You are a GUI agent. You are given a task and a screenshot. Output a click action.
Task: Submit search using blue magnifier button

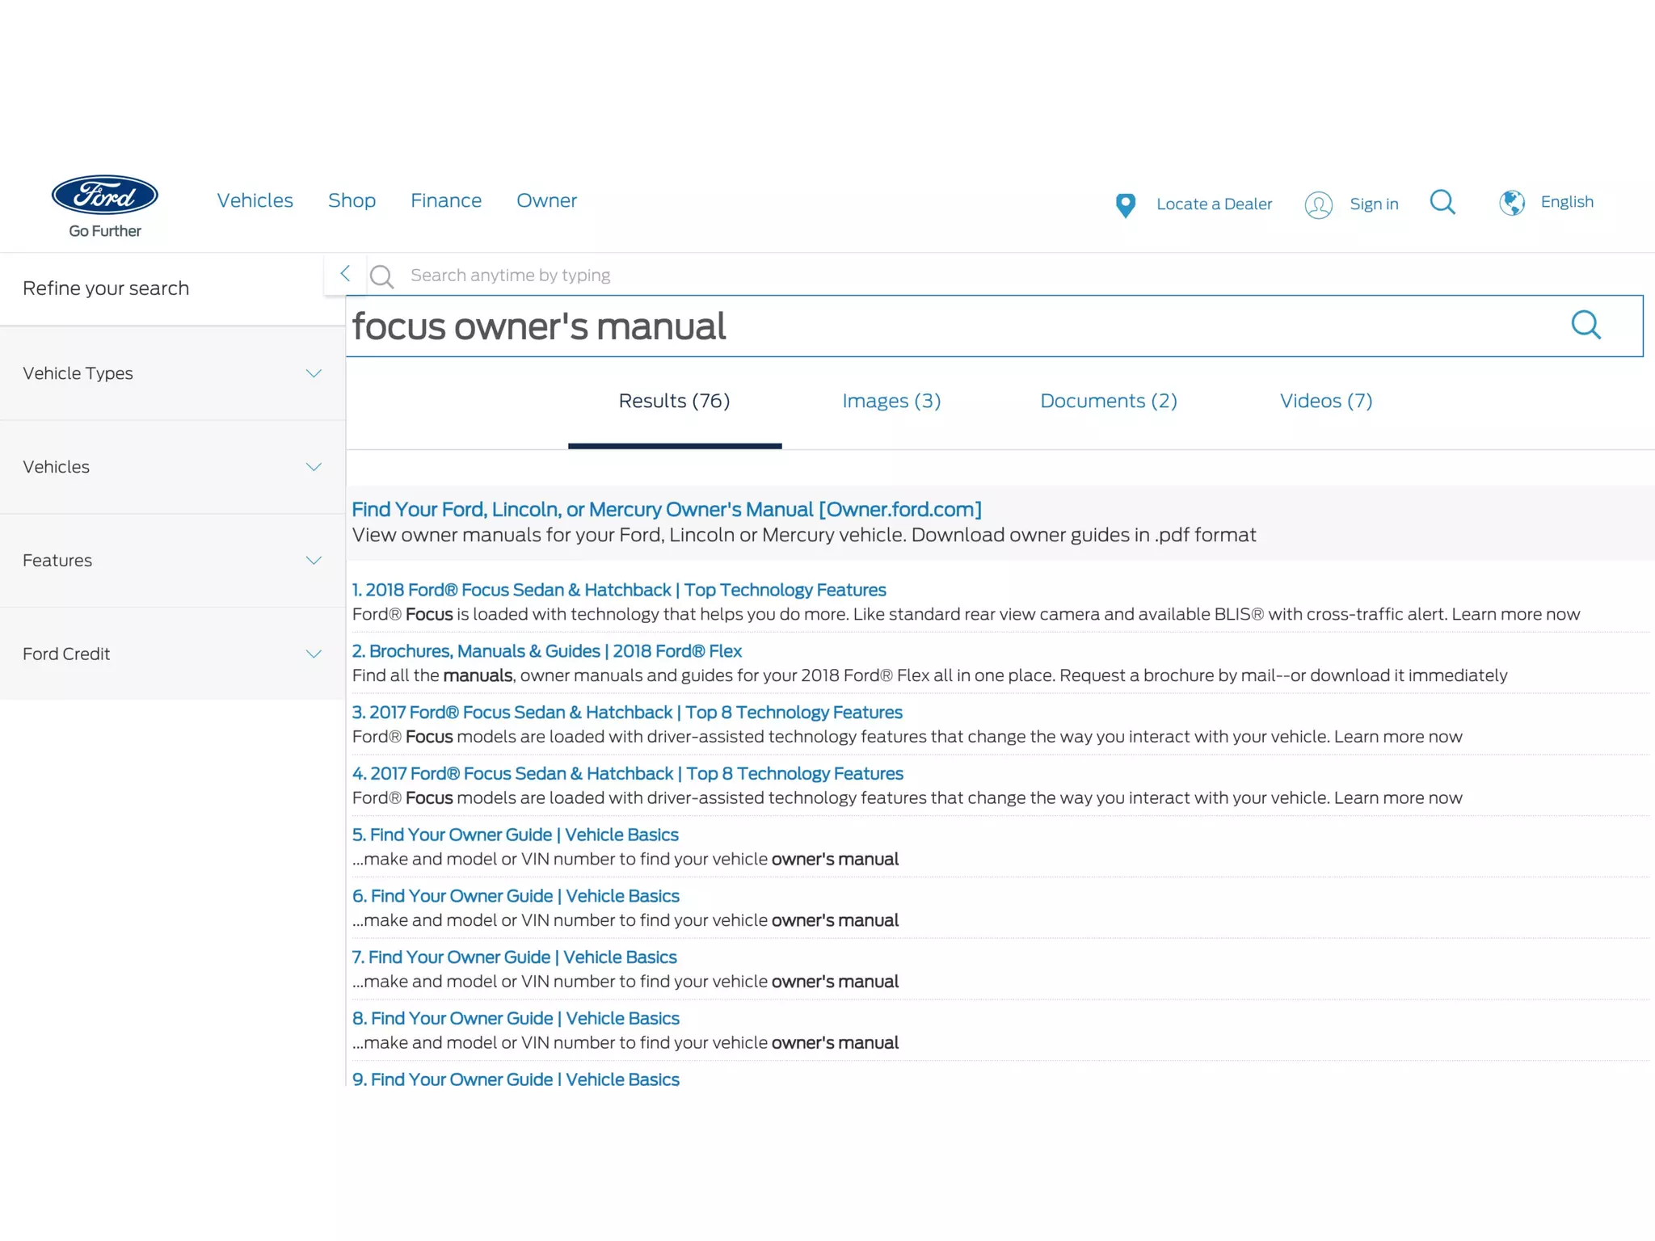(x=1586, y=326)
